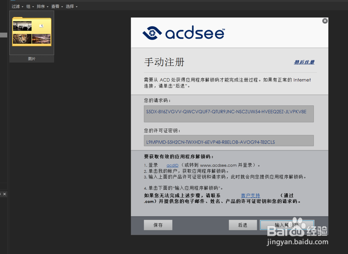Close the left side panel with the X icon
348x254 pixels.
coord(5,194)
